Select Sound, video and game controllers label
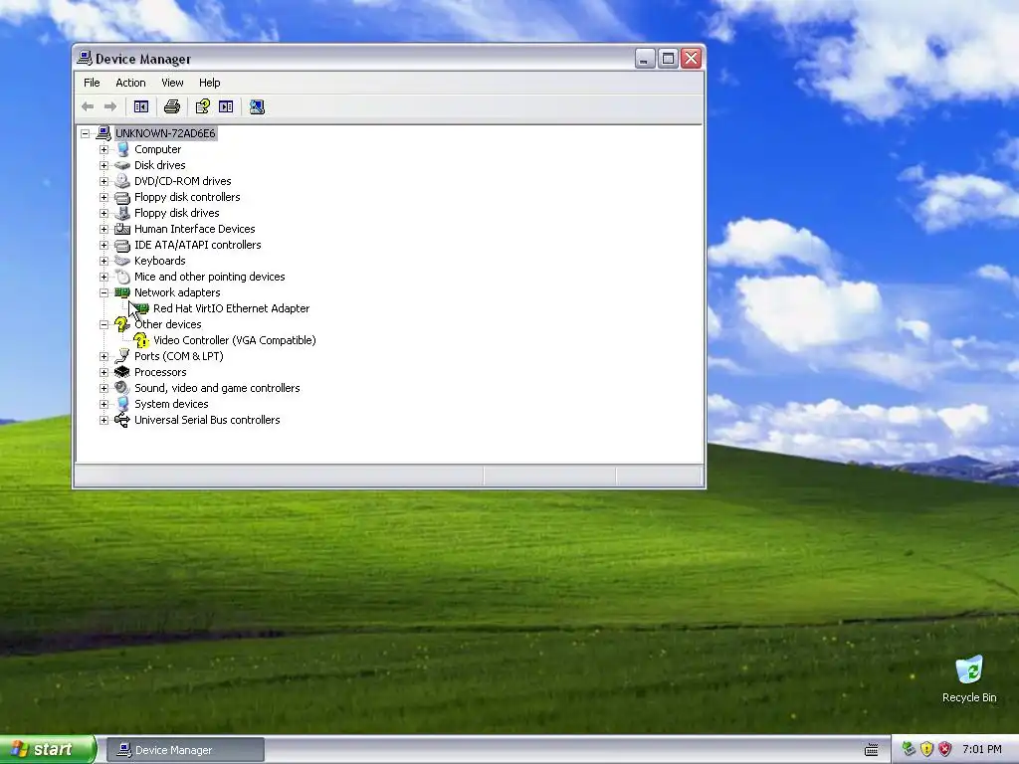This screenshot has width=1019, height=764. click(x=217, y=388)
